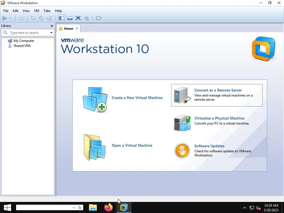Launch Firefox from the taskbar
Viewport: 284px width, 213px height.
[108, 207]
